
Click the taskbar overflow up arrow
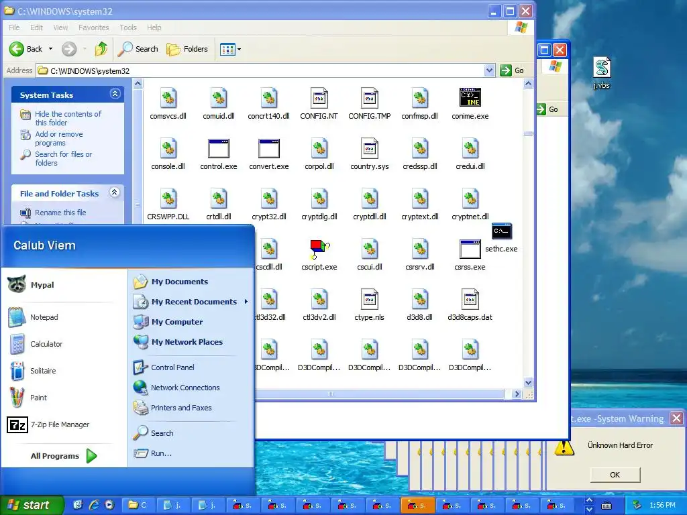589,500
